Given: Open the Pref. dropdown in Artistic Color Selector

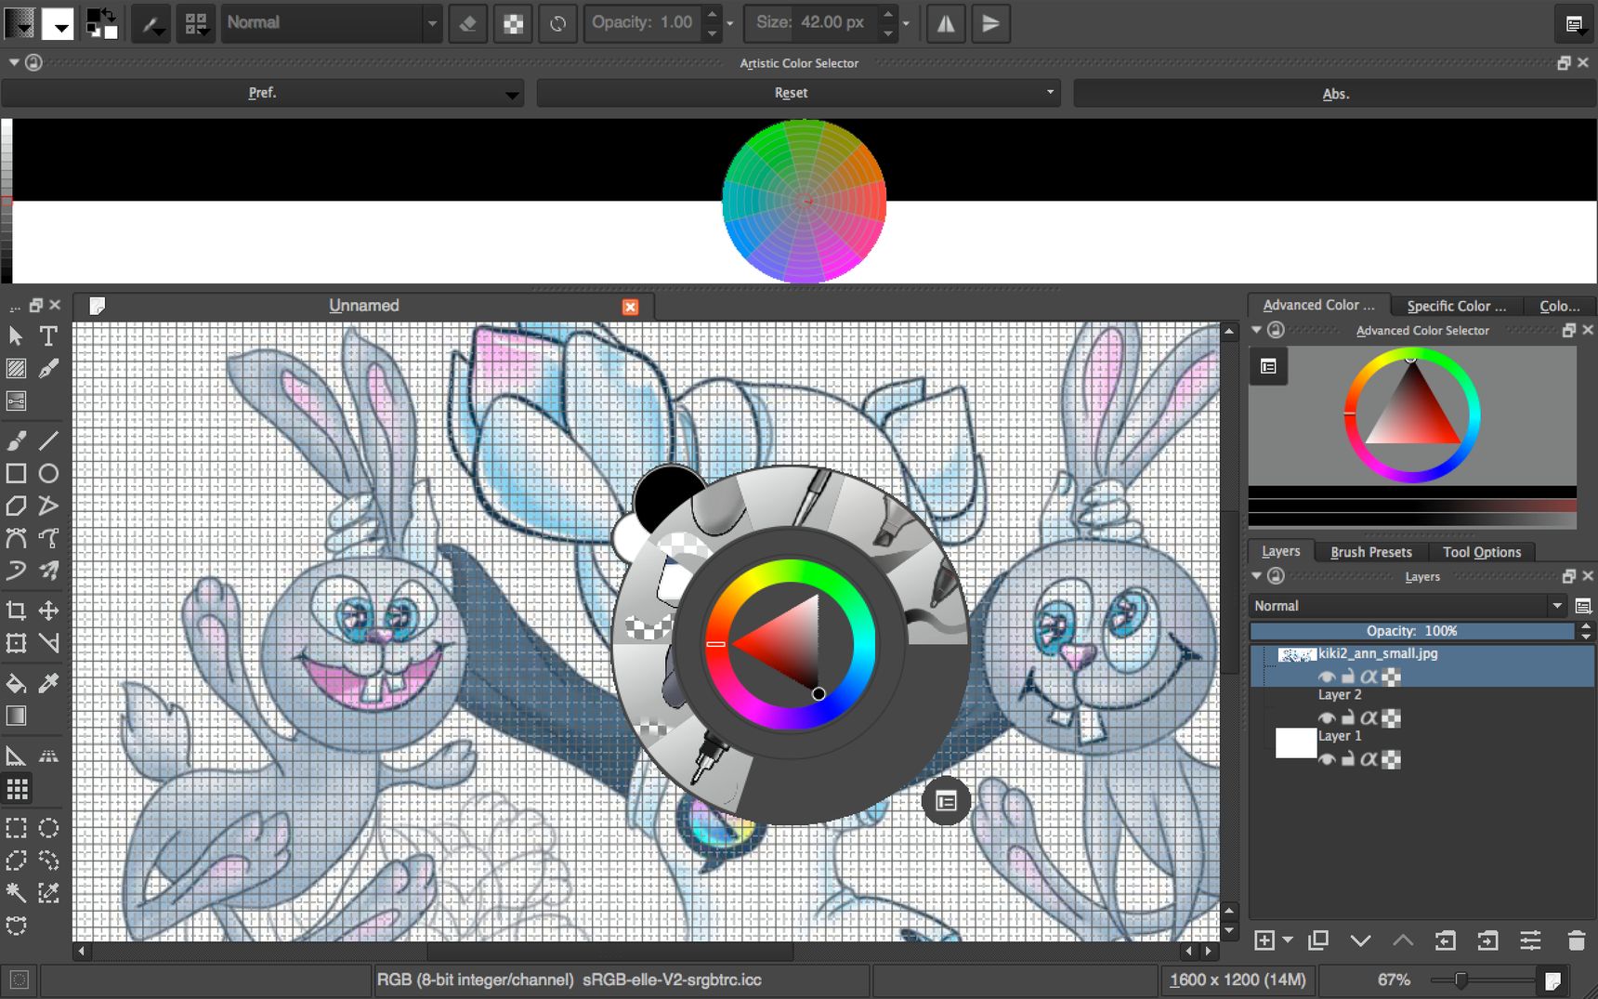Looking at the screenshot, I should pyautogui.click(x=262, y=93).
